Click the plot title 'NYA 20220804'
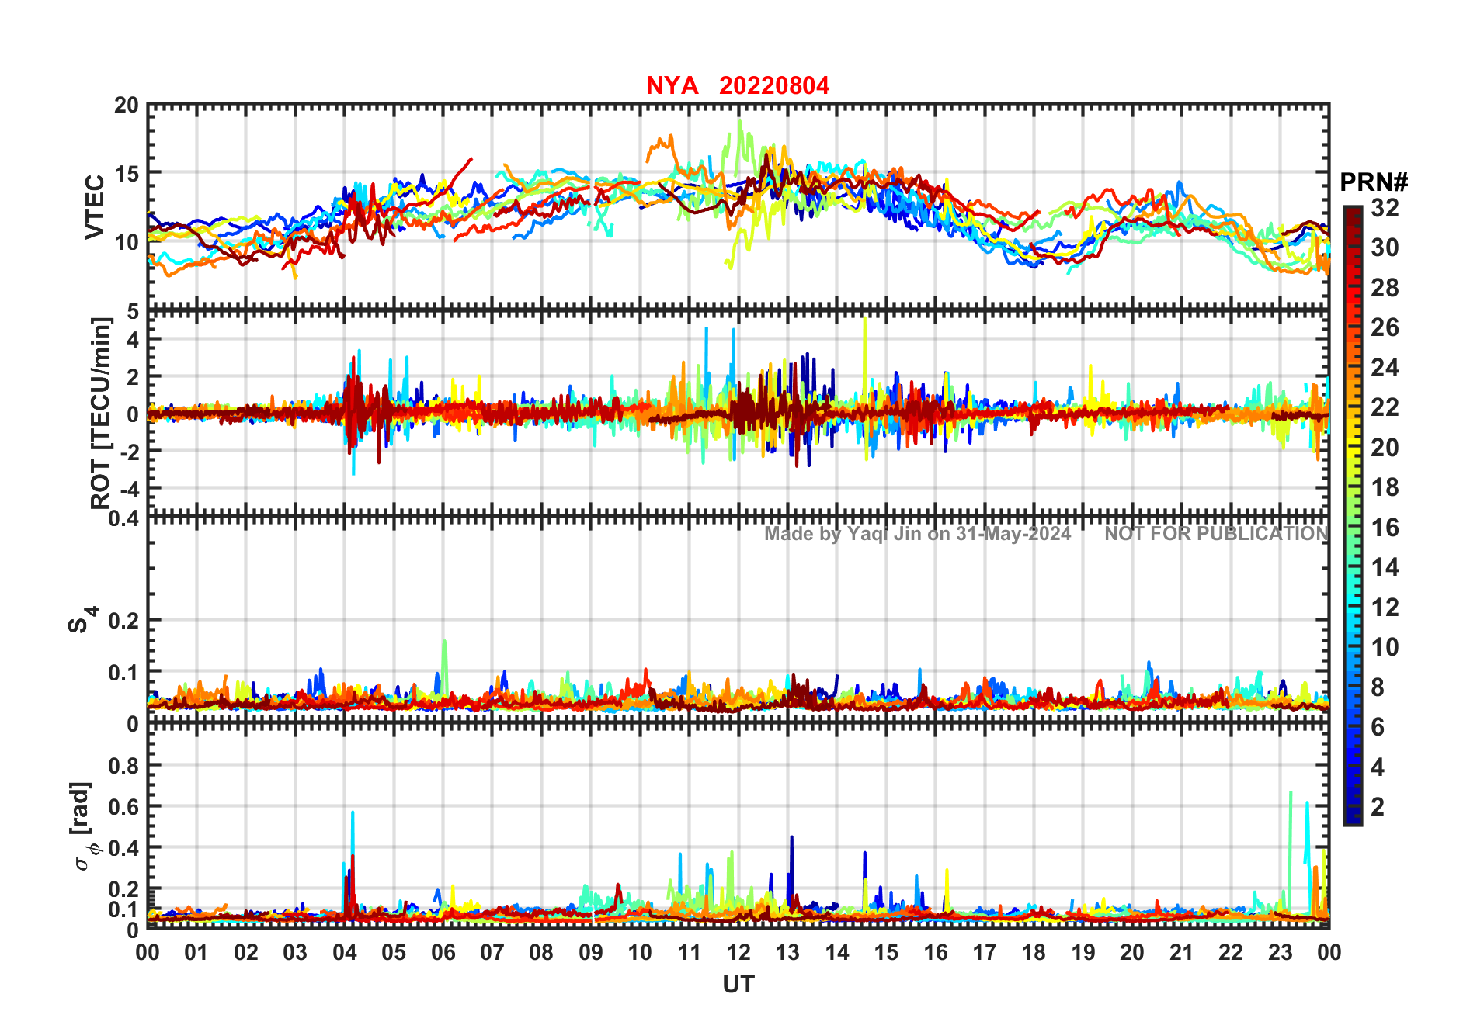The height and width of the screenshot is (1032, 1477). click(738, 85)
